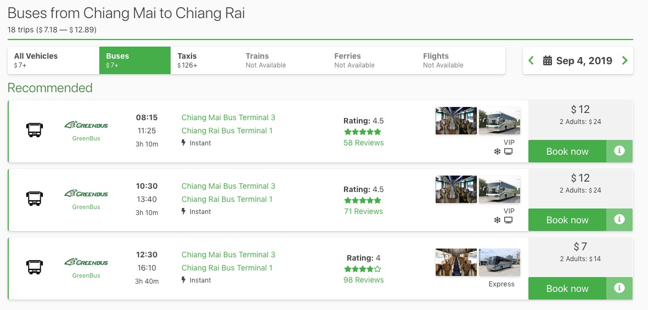
Task: Go to next date with right arrow
Action: 624,61
